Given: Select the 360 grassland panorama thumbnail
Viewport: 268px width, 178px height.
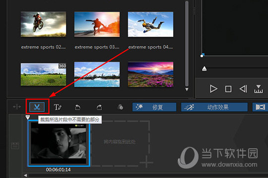Looking at the screenshot, I should 43,74.
